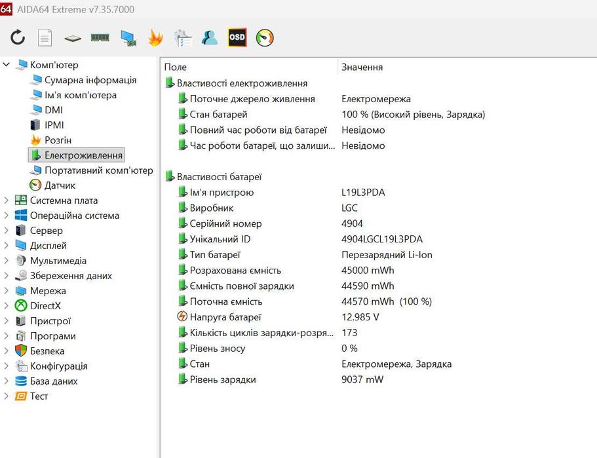Expand the Мультимедіа tree node
The width and height of the screenshot is (597, 458).
pos(7,261)
